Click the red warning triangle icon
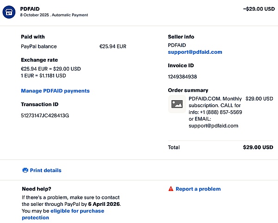278x223 pixels. [171, 189]
